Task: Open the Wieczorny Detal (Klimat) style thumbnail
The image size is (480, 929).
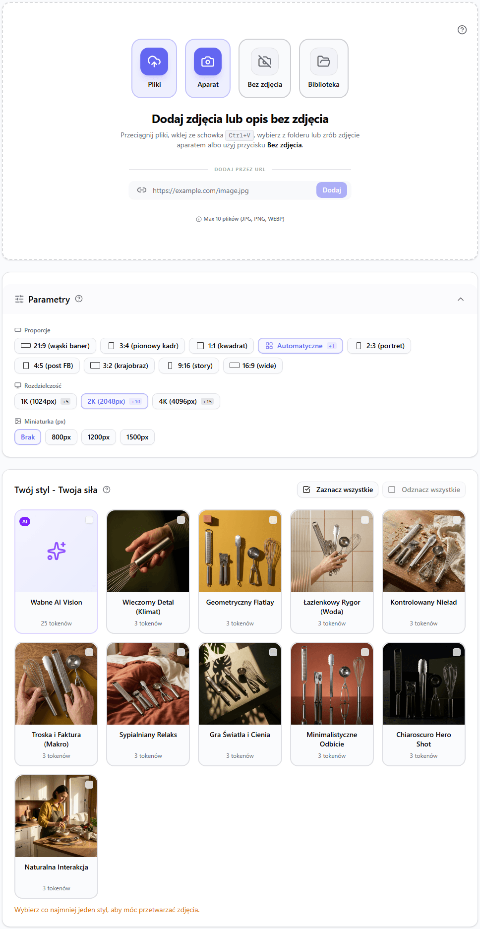Action: pyautogui.click(x=148, y=551)
